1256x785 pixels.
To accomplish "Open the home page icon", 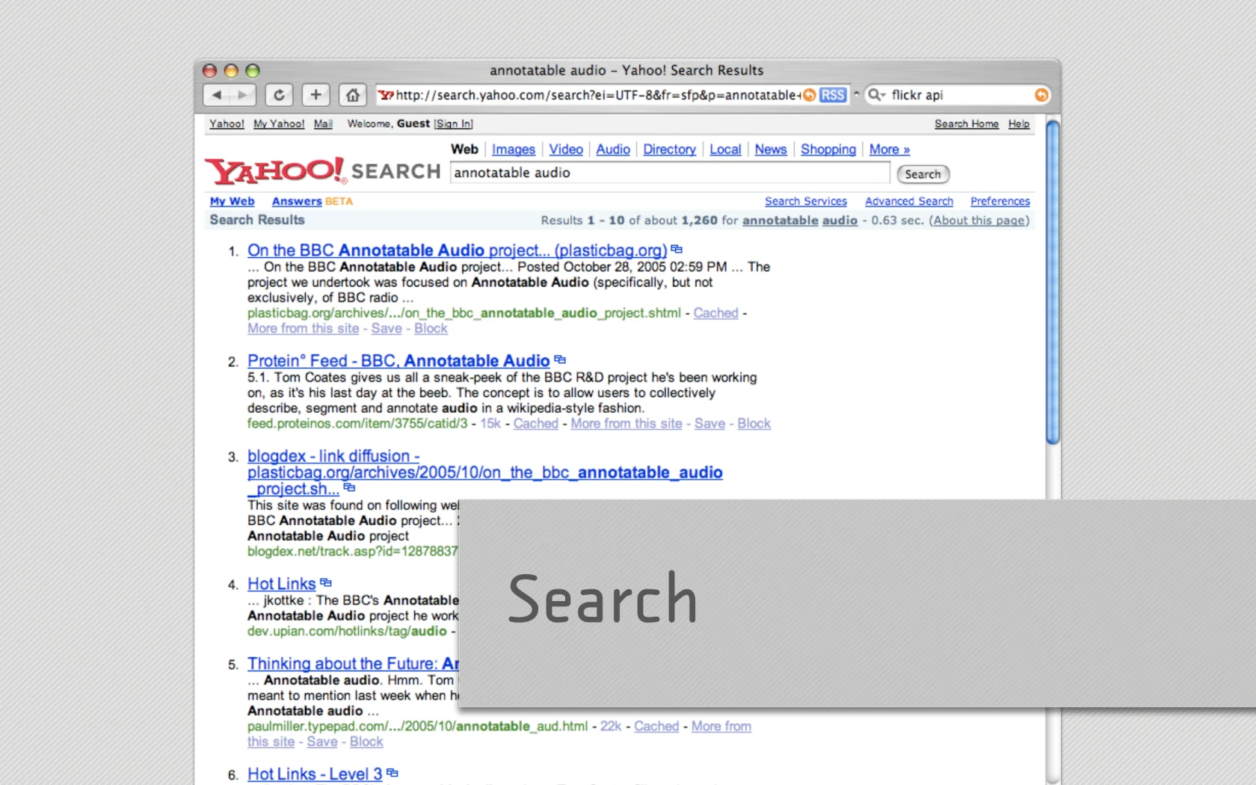I will coord(353,95).
